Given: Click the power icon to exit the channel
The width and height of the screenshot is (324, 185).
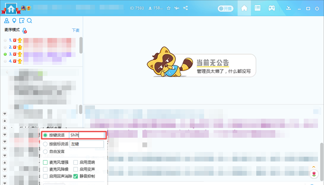Looking at the screenshot, I should pos(317,9).
